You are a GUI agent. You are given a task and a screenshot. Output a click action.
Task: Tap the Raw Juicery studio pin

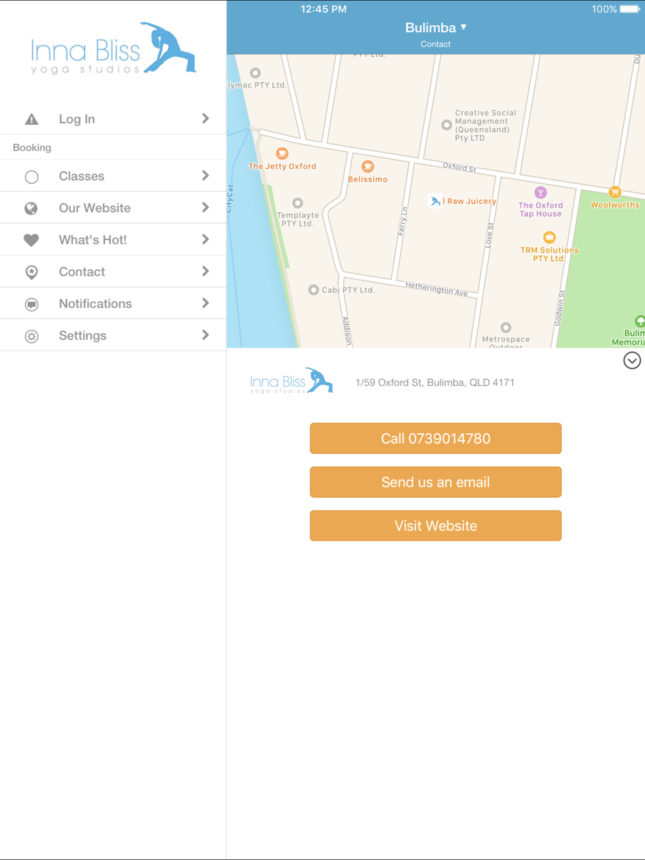click(436, 201)
